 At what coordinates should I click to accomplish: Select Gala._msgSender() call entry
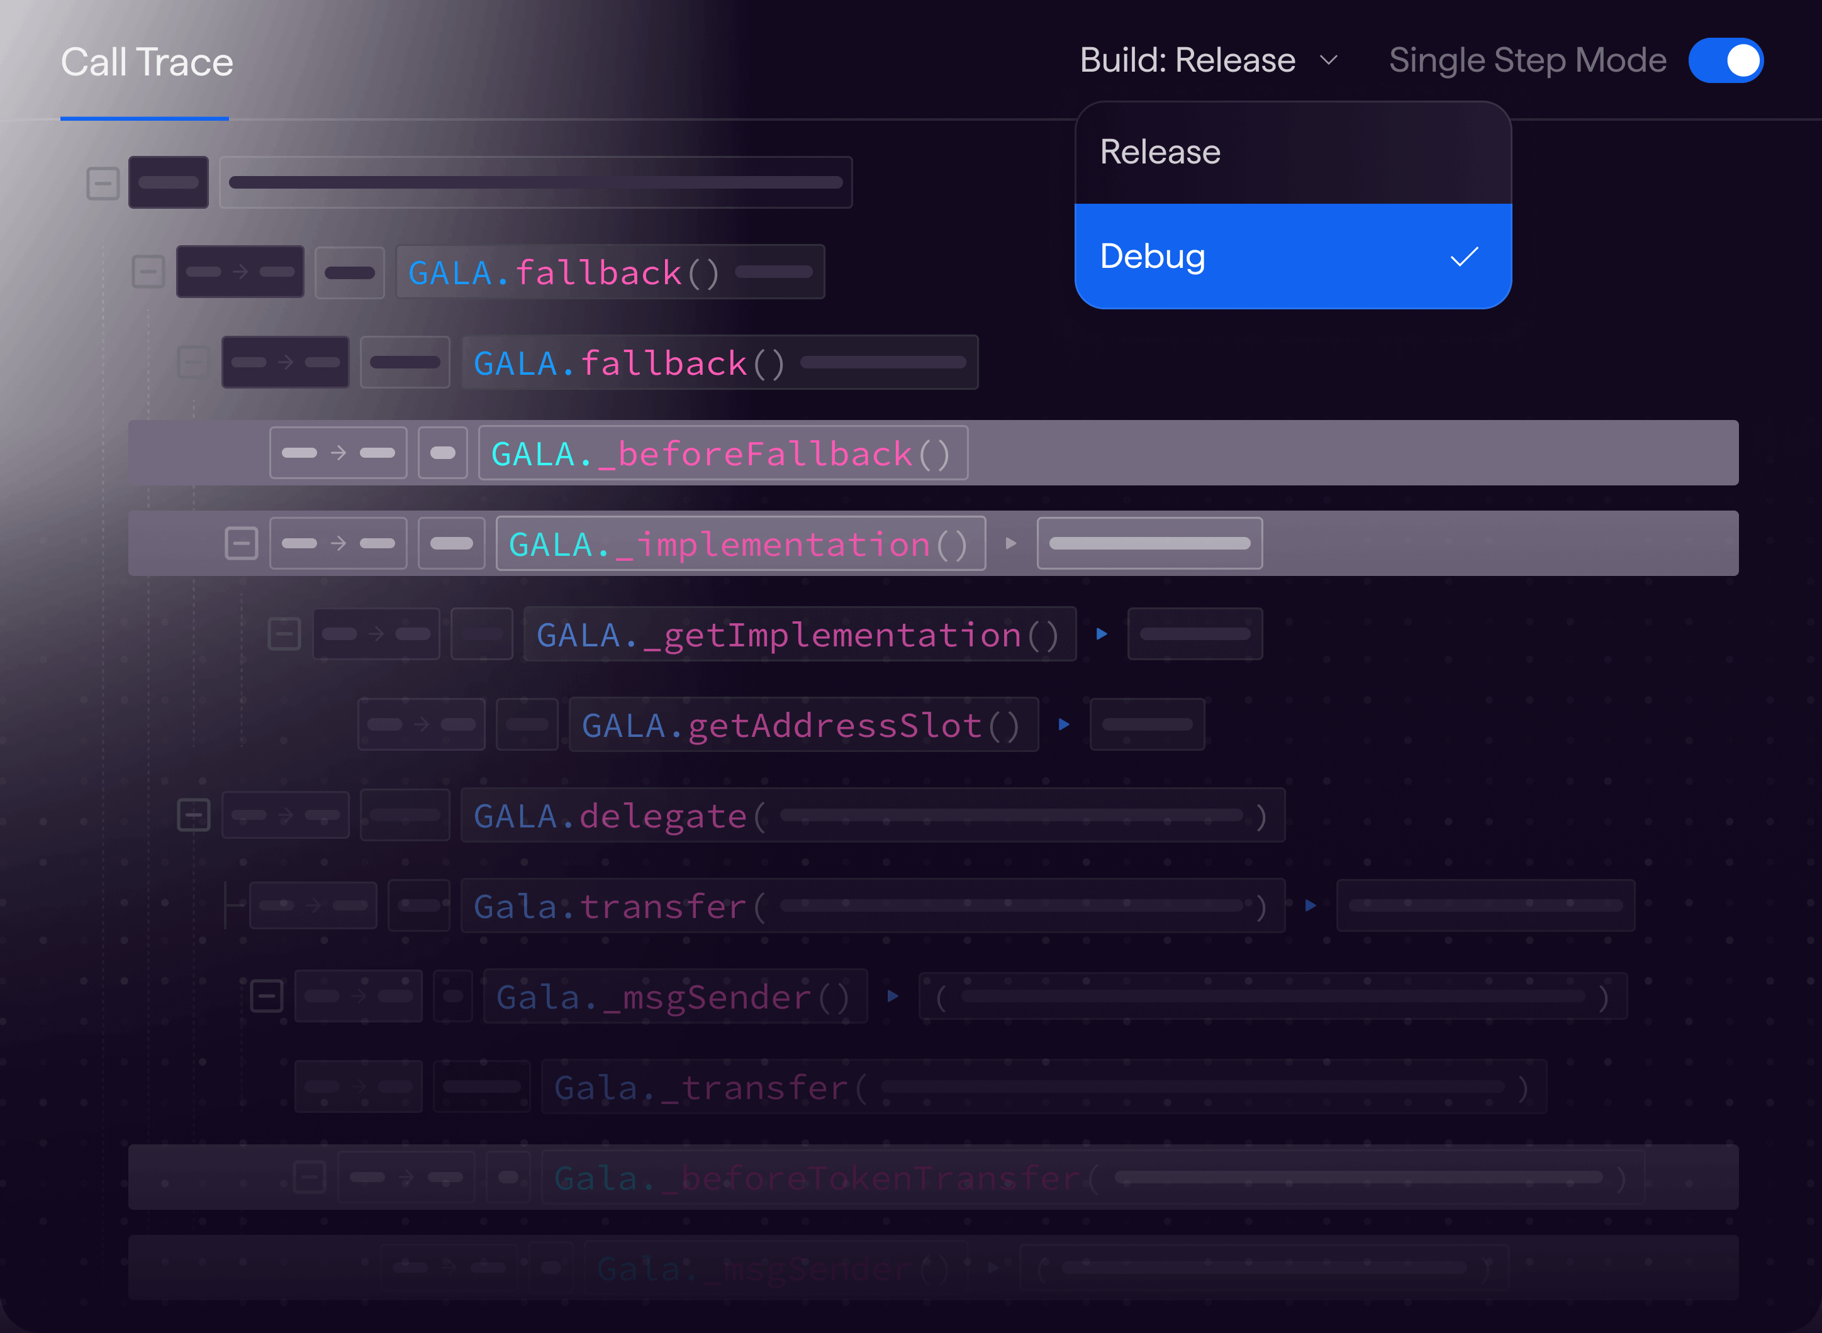tap(675, 996)
